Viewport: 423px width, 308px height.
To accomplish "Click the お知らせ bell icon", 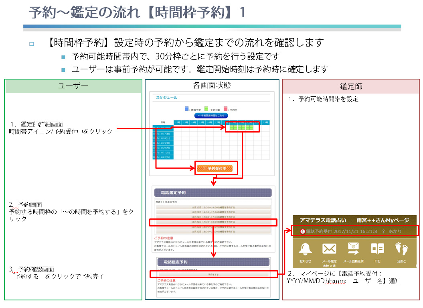I will click(305, 249).
